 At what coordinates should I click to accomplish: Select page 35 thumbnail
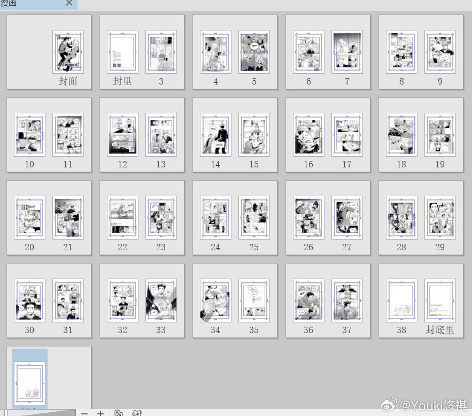coord(254,301)
